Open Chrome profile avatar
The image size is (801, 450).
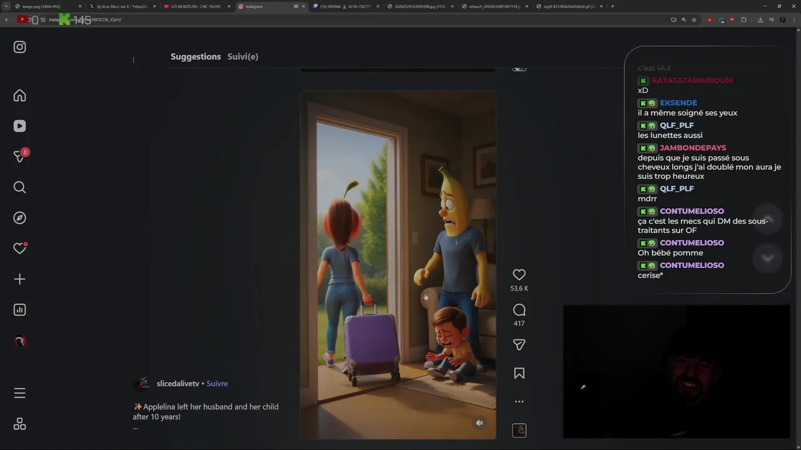tap(783, 19)
